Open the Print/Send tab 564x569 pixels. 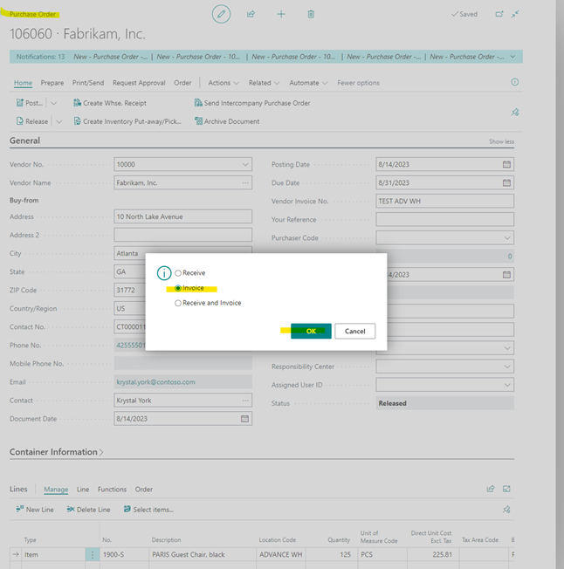(88, 83)
